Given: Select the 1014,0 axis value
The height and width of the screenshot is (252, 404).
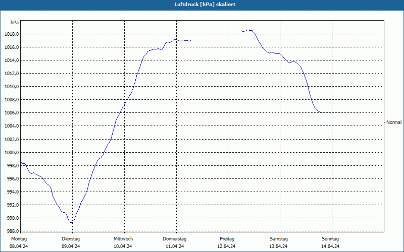Looking at the screenshot, I should point(11,60).
